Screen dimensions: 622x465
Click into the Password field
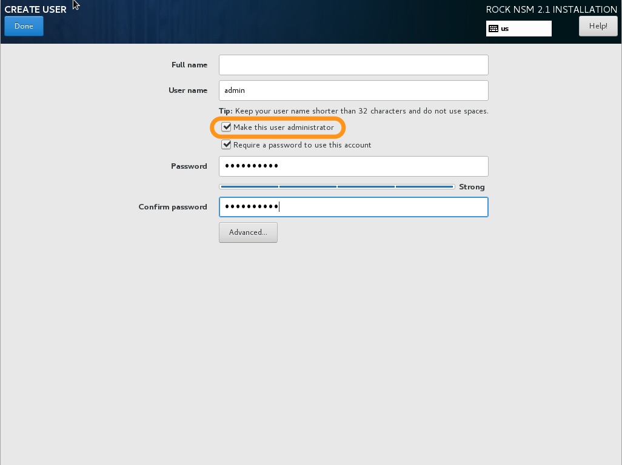353,166
